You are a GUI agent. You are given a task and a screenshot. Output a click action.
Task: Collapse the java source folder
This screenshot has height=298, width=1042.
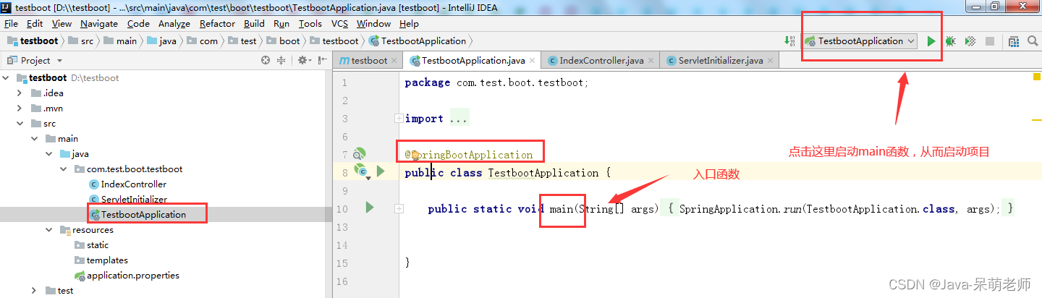pos(49,153)
